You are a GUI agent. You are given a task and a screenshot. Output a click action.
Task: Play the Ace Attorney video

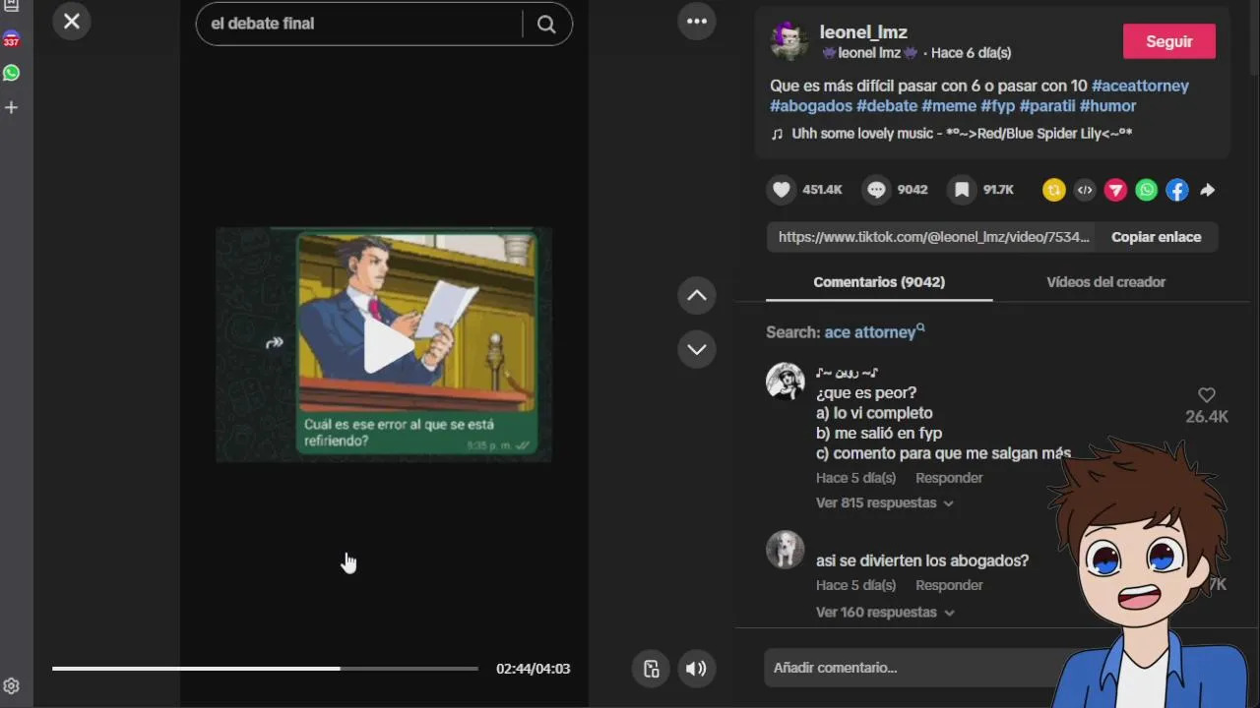388,346
